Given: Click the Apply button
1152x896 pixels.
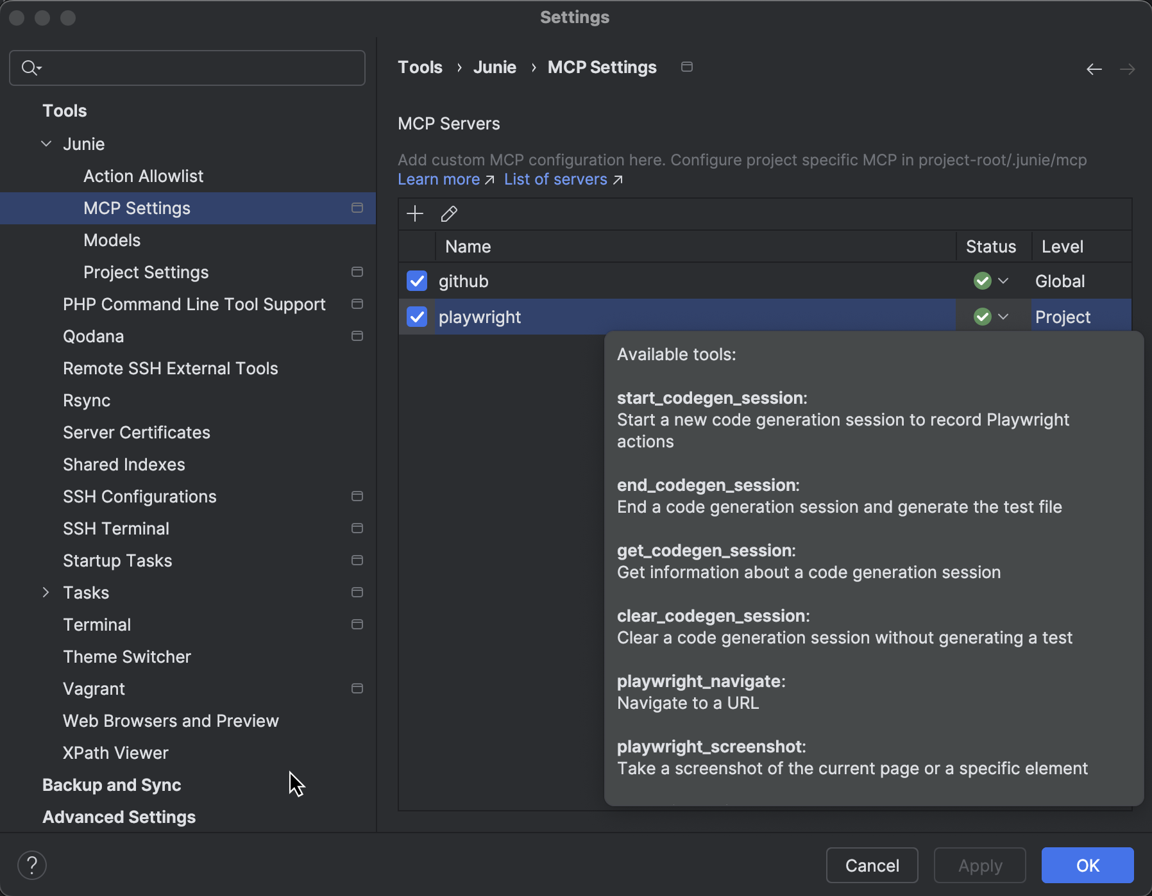Looking at the screenshot, I should click(x=979, y=865).
